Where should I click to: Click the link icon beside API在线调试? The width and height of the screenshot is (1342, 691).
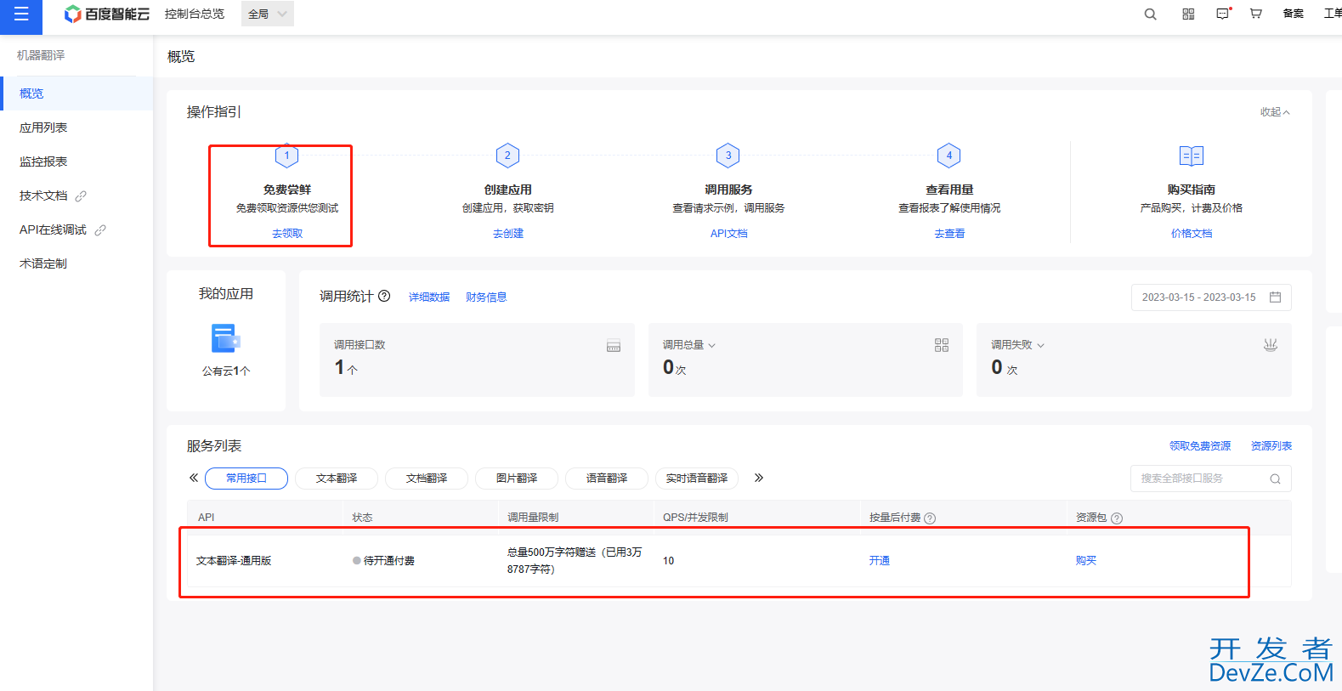100,230
